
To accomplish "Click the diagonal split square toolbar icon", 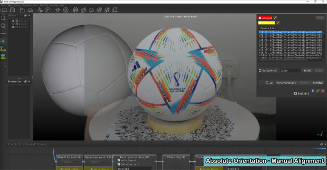I will click(48, 10).
